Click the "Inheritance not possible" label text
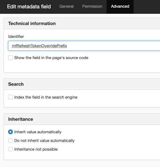This screenshot has height=167, width=160. tap(36, 149)
